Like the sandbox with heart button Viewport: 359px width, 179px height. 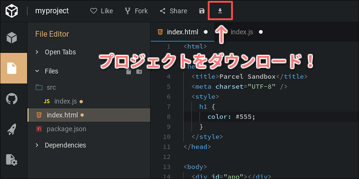tap(101, 11)
